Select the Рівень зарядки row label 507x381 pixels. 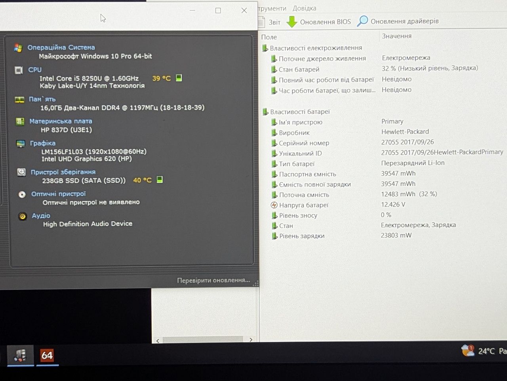coord(302,236)
